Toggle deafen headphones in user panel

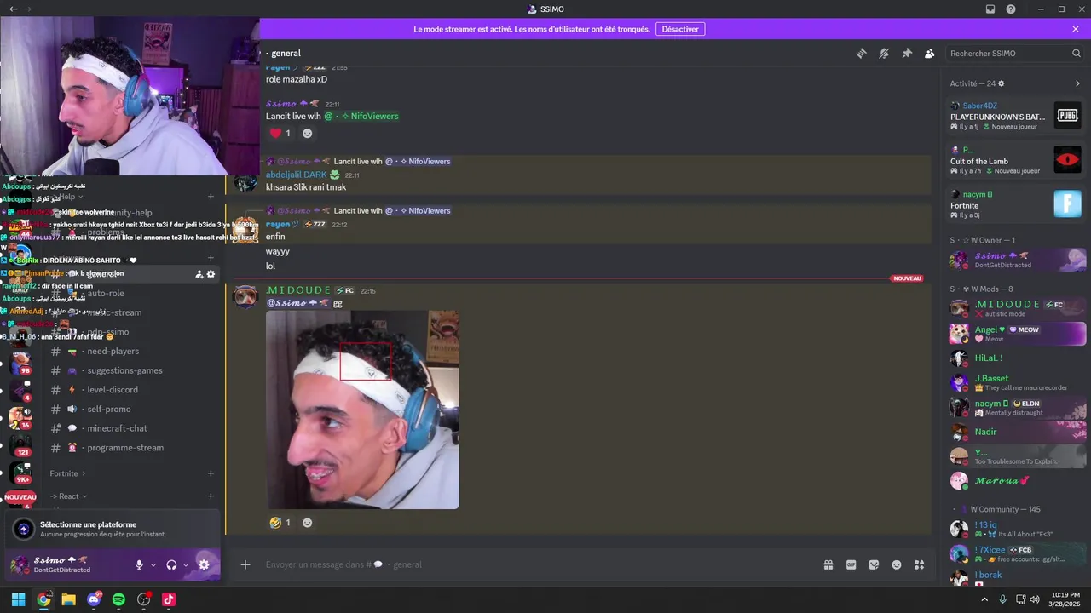coord(171,564)
